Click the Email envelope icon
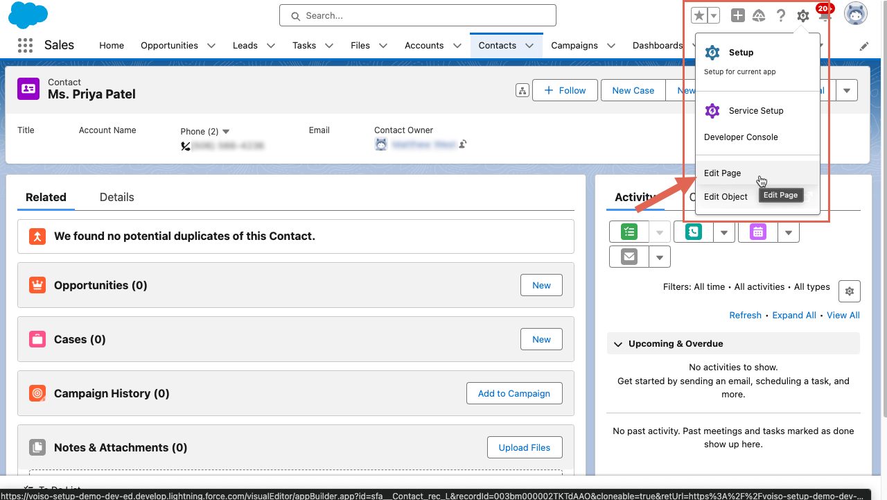This screenshot has height=500, width=887. pyautogui.click(x=629, y=257)
